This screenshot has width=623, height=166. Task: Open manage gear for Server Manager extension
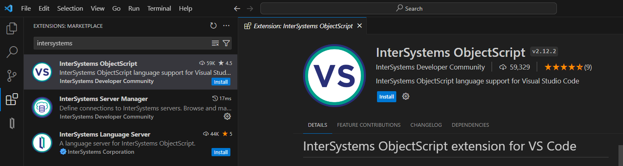pyautogui.click(x=227, y=117)
